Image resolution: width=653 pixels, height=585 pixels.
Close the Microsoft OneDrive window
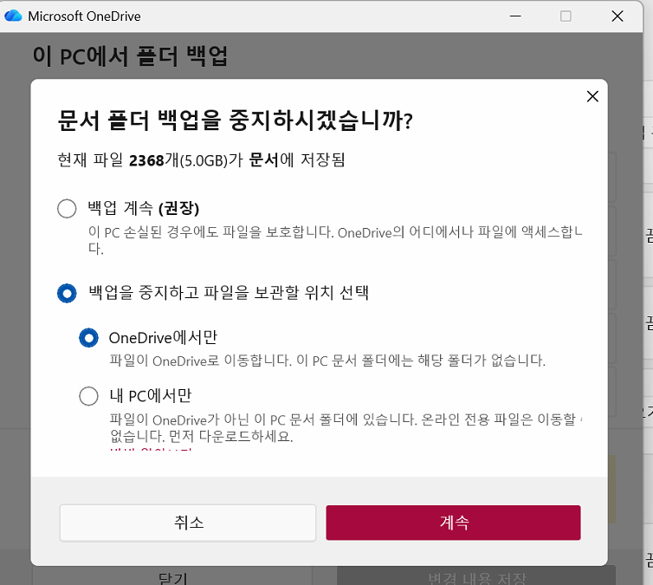617,16
